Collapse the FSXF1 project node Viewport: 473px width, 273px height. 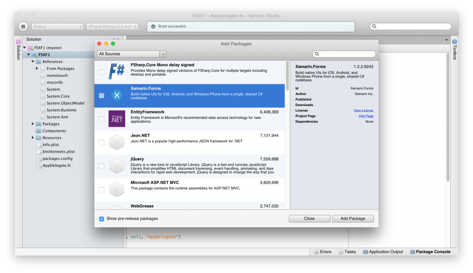[29, 54]
